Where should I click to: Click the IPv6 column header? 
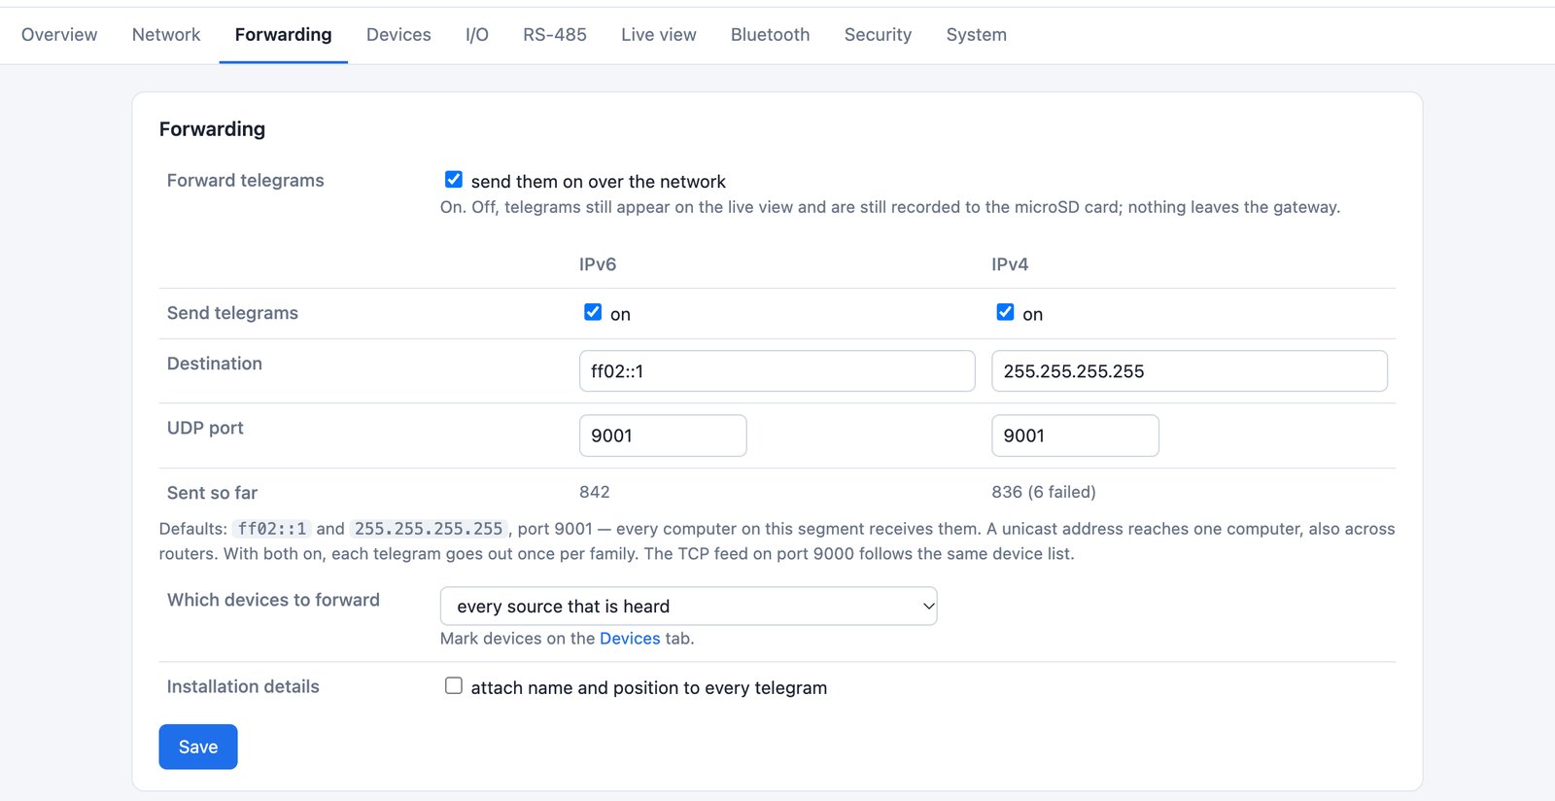(598, 264)
